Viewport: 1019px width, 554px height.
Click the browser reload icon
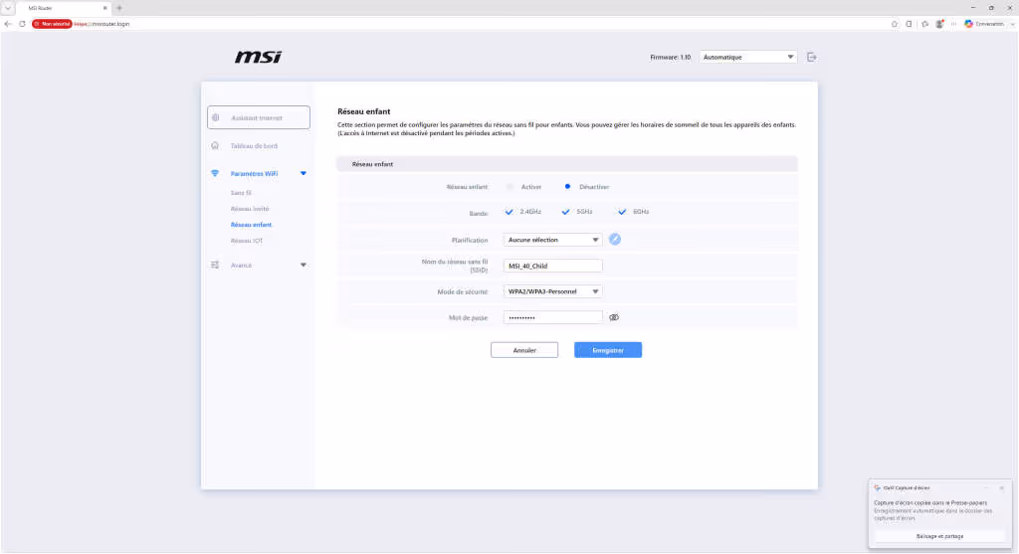[22, 24]
